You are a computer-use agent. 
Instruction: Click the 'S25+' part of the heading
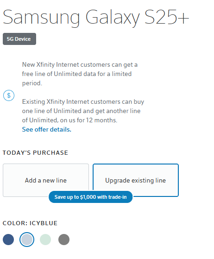(167, 17)
